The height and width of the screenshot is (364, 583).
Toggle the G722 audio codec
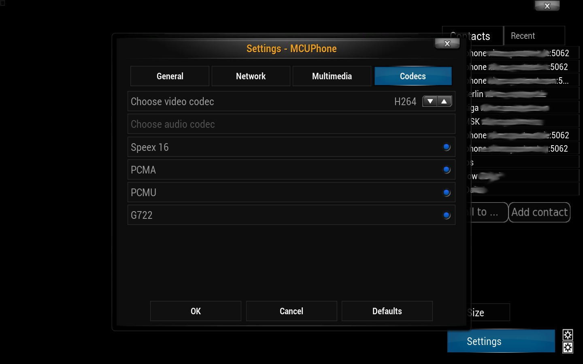447,215
